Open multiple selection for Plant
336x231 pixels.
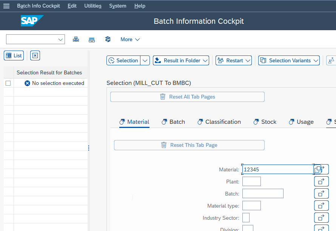[x=321, y=182]
